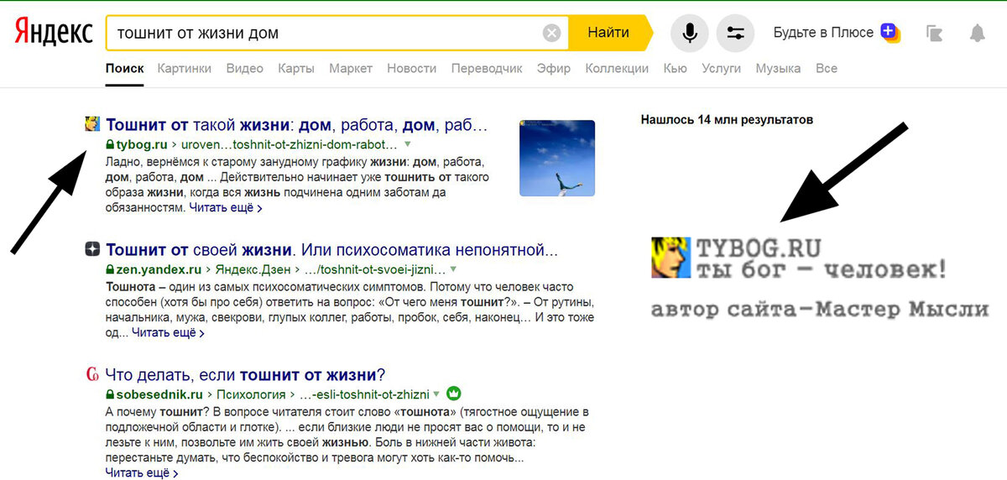
Task: Start voice search with the microphone icon
Action: click(690, 34)
